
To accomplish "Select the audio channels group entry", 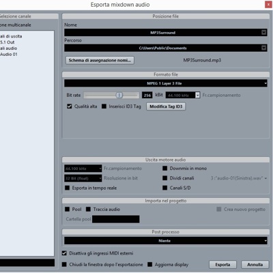I will pyautogui.click(x=9, y=48).
